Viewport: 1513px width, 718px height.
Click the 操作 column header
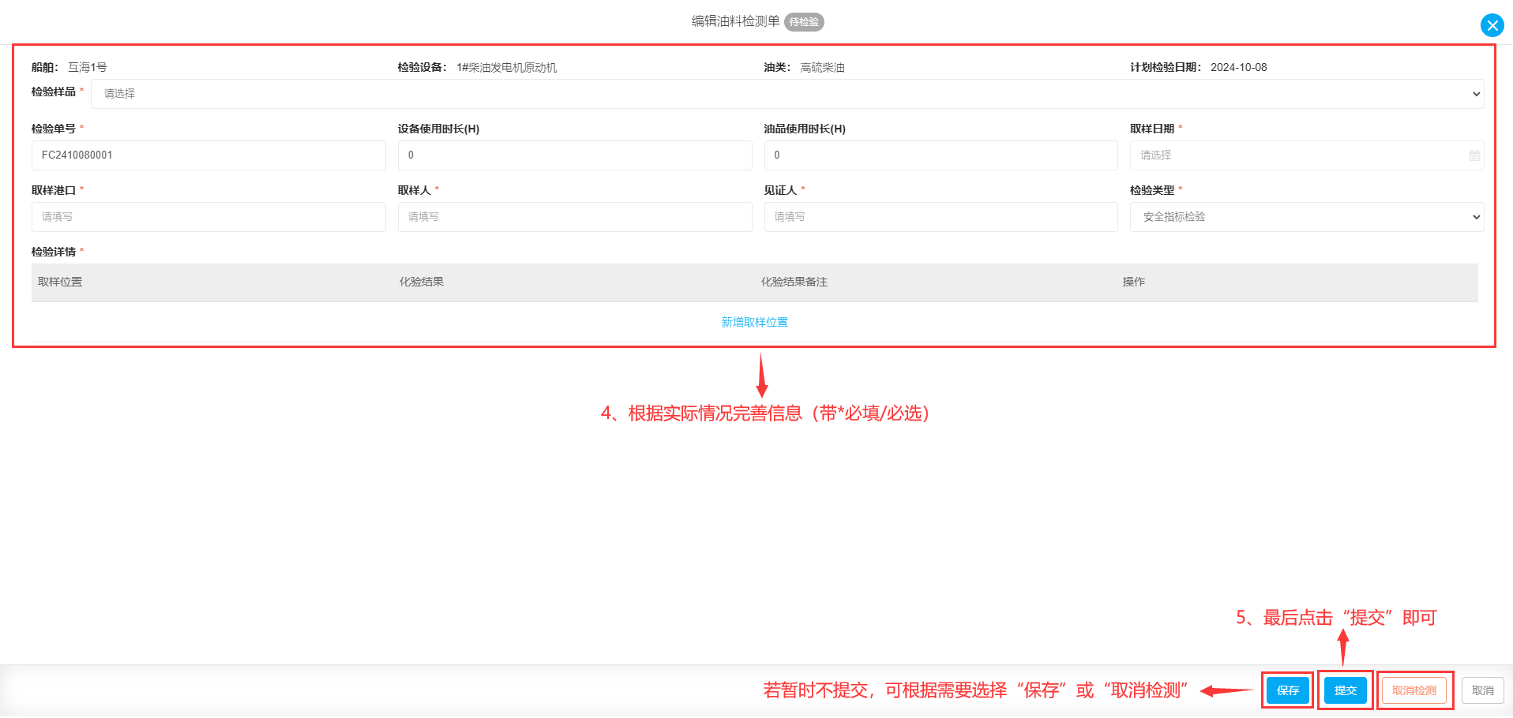point(1134,282)
